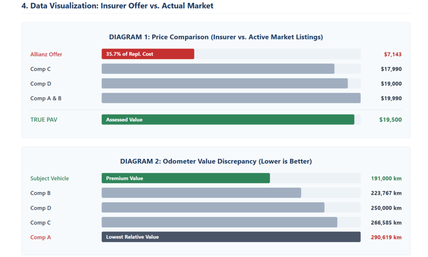Click the 290,619 km odometer label
The height and width of the screenshot is (257, 428).
pyautogui.click(x=386, y=237)
